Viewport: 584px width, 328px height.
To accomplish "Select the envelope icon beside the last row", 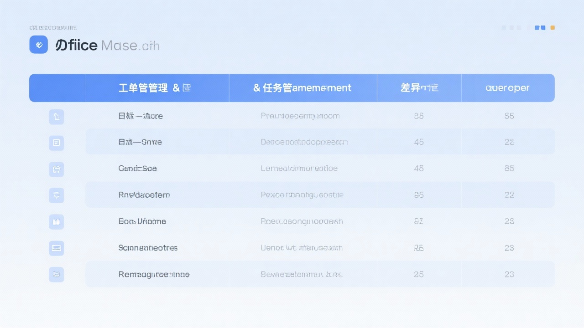I will coord(56,274).
